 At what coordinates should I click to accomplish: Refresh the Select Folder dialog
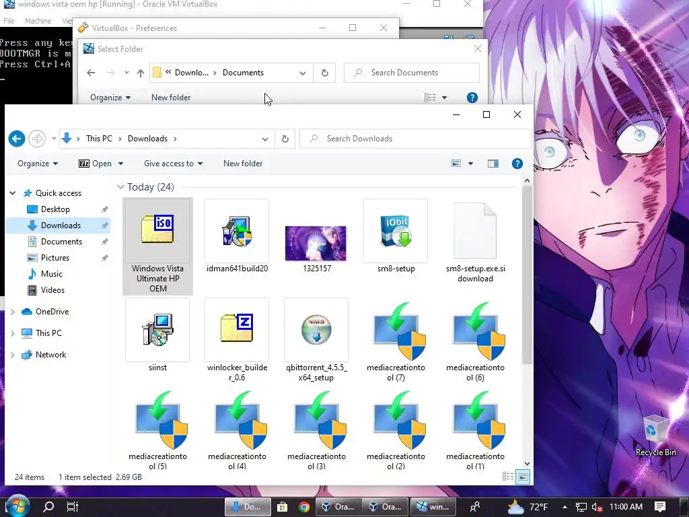pyautogui.click(x=325, y=73)
